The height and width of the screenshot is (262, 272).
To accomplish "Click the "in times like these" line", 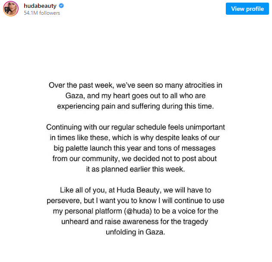I will pos(136,138).
